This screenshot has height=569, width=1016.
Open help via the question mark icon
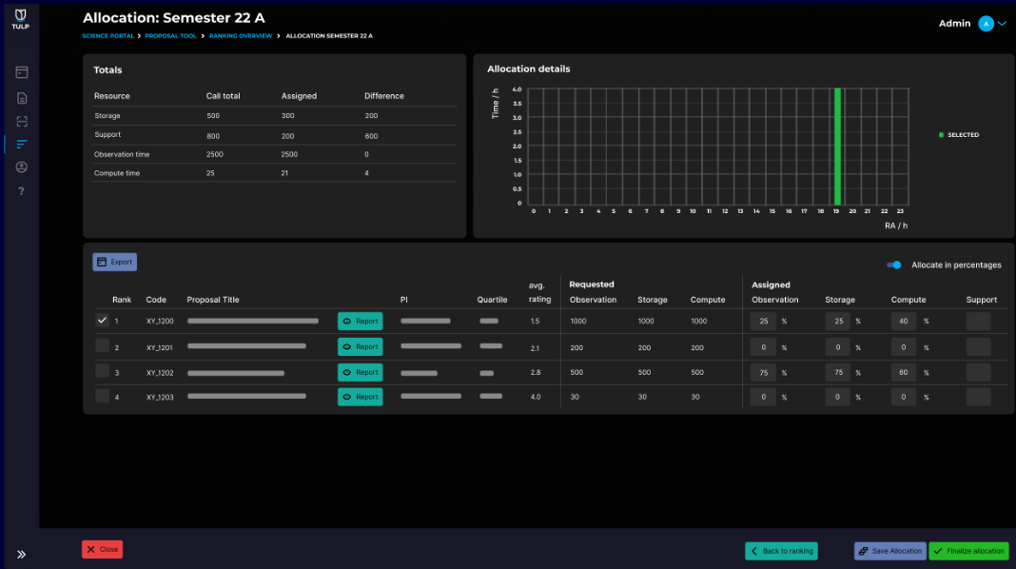click(21, 190)
